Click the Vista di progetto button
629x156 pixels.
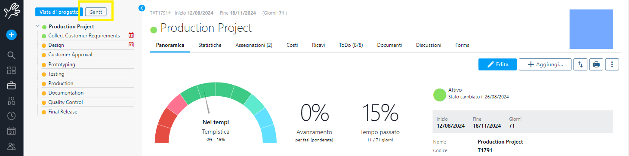point(59,12)
